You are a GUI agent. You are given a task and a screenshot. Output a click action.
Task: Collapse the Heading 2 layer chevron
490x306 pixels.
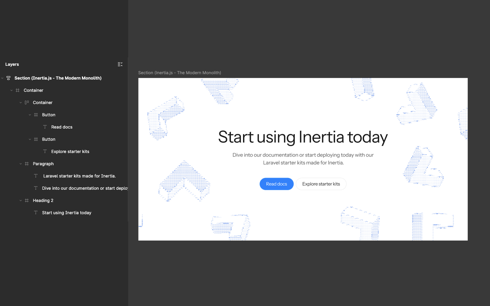click(21, 200)
